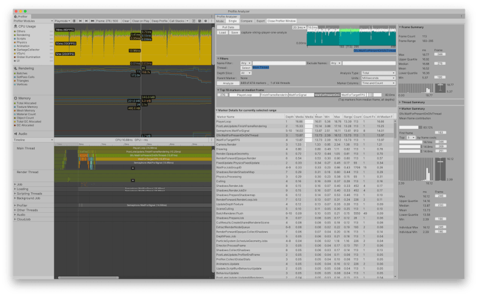478x296 pixels.
Task: Open Analysis Type dropdown
Action: (x=379, y=73)
